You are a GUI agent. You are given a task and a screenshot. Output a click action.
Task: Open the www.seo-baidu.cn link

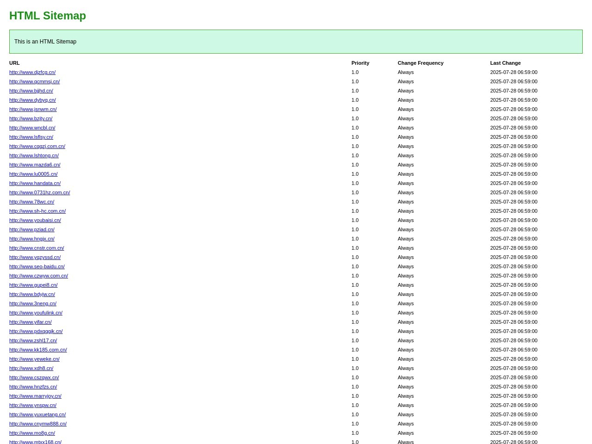coord(37,266)
